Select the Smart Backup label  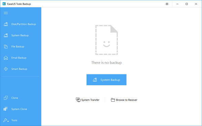click(19, 69)
